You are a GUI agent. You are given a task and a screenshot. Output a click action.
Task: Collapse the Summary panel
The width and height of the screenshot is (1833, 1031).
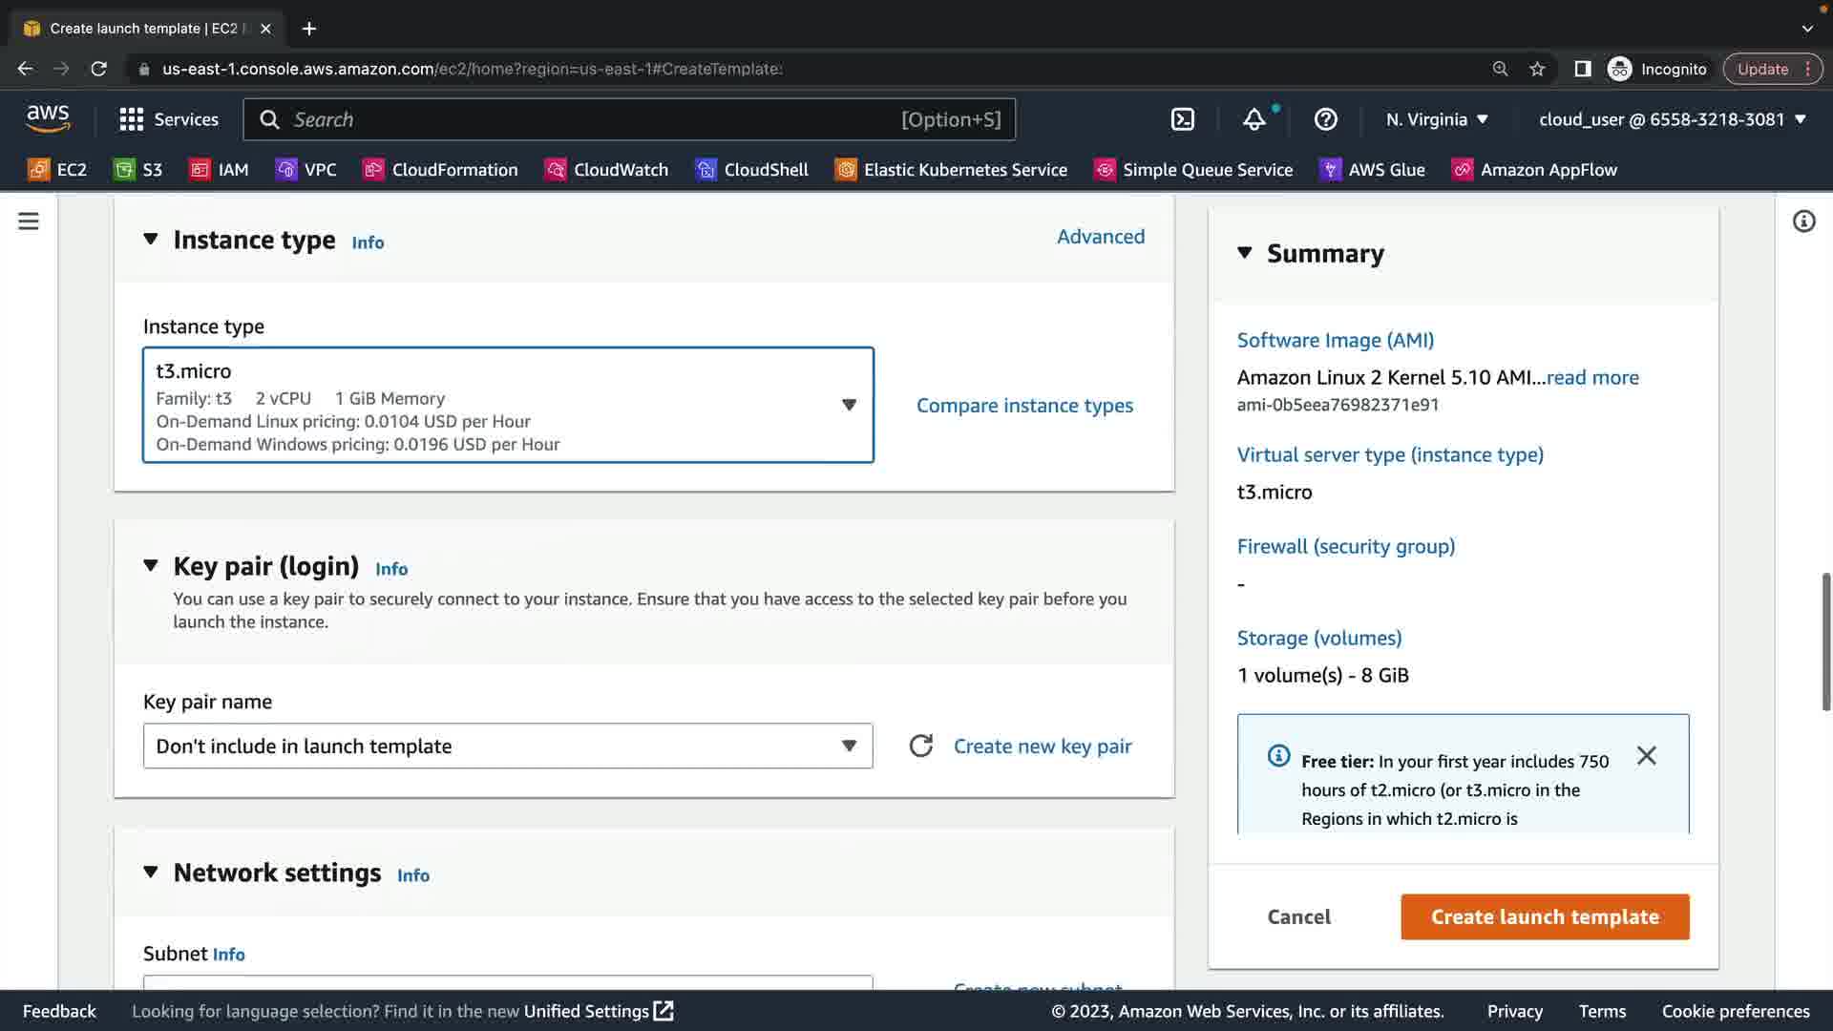click(x=1245, y=253)
